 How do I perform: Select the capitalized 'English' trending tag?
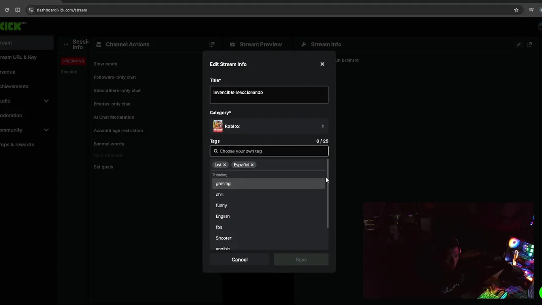(268, 216)
